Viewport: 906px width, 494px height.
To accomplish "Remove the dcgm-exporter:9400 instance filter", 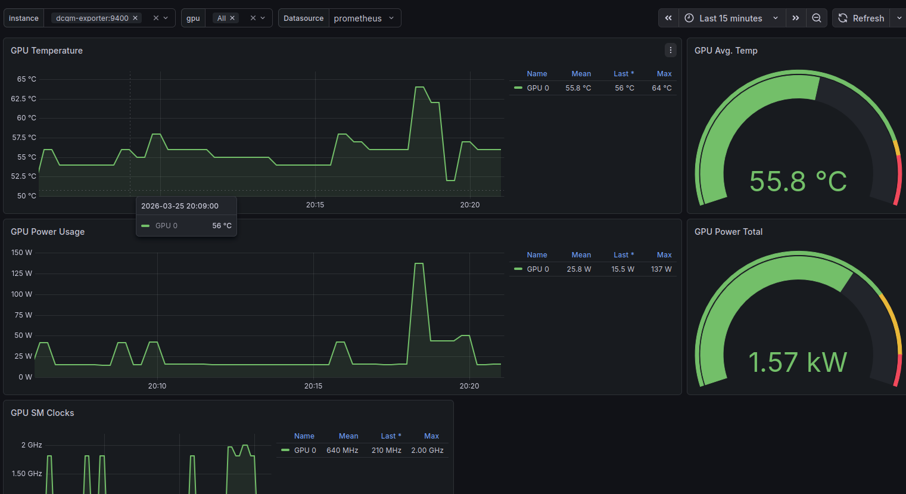I will click(135, 18).
